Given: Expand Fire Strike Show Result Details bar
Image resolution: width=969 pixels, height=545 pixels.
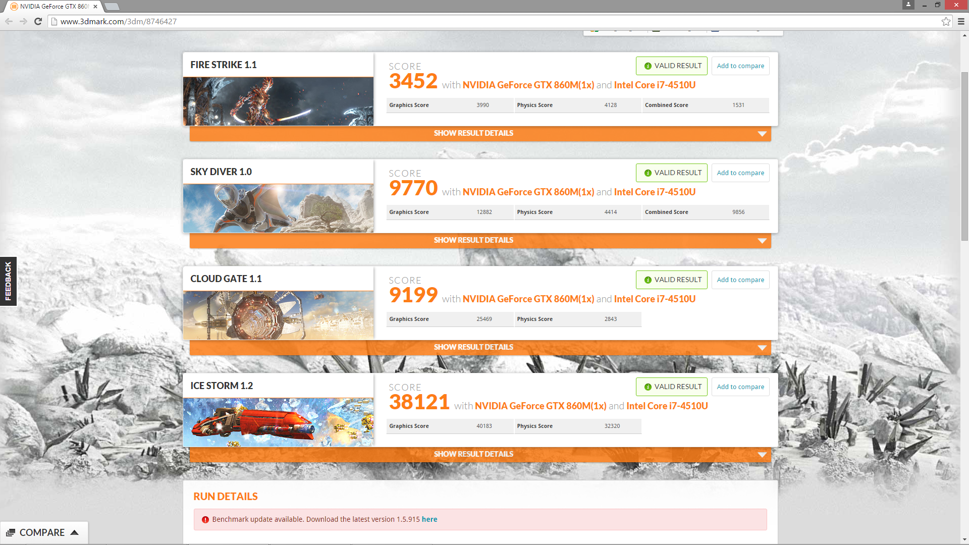Looking at the screenshot, I should pyautogui.click(x=473, y=133).
